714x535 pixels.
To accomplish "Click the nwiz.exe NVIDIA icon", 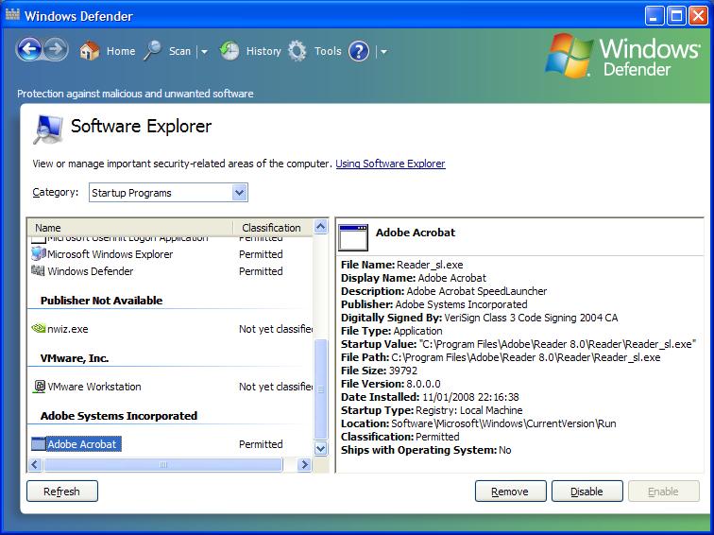I will tap(39, 328).
